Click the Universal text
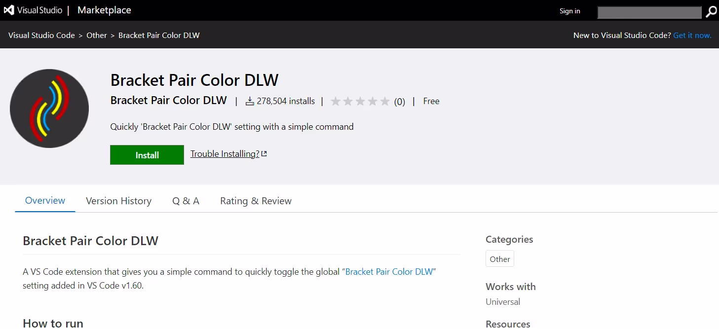 (x=503, y=302)
